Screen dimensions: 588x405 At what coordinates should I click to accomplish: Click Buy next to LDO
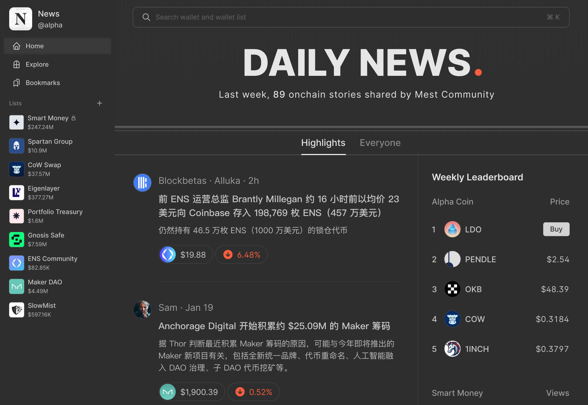coord(556,229)
